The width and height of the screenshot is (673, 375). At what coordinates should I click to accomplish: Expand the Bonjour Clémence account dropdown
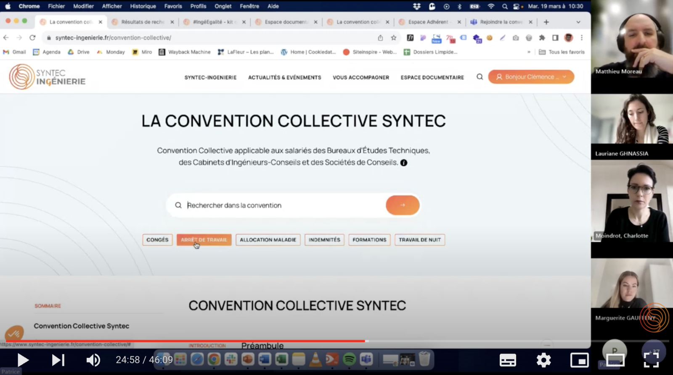(x=531, y=77)
